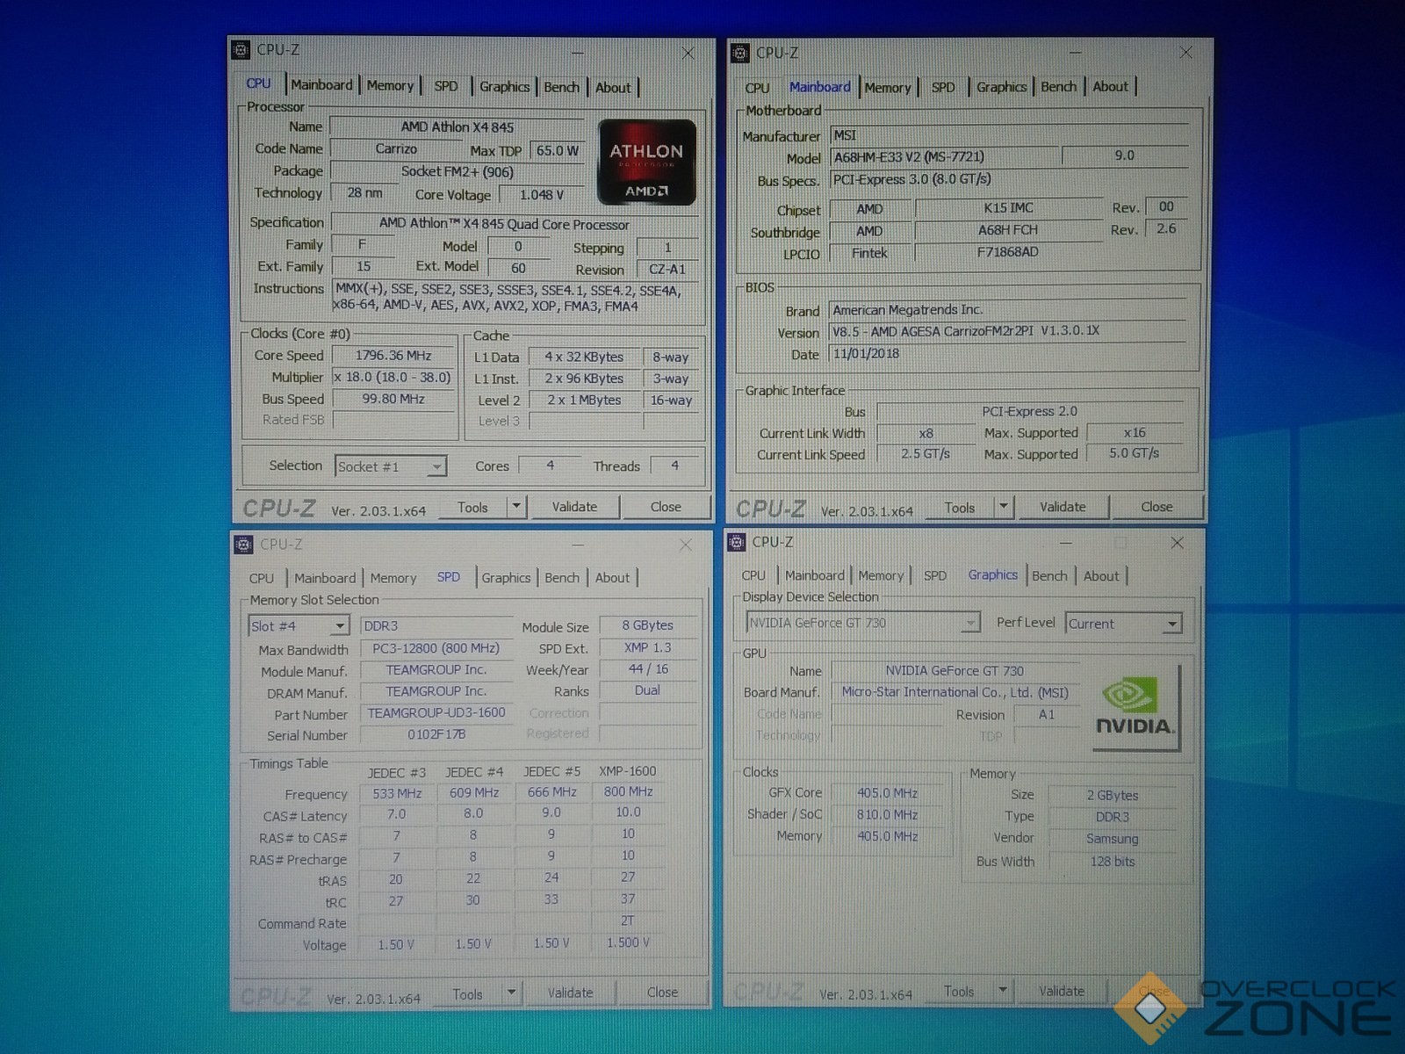Minimize the Graphics CPU-Z window
Screen dimensions: 1405x1054
1066,543
